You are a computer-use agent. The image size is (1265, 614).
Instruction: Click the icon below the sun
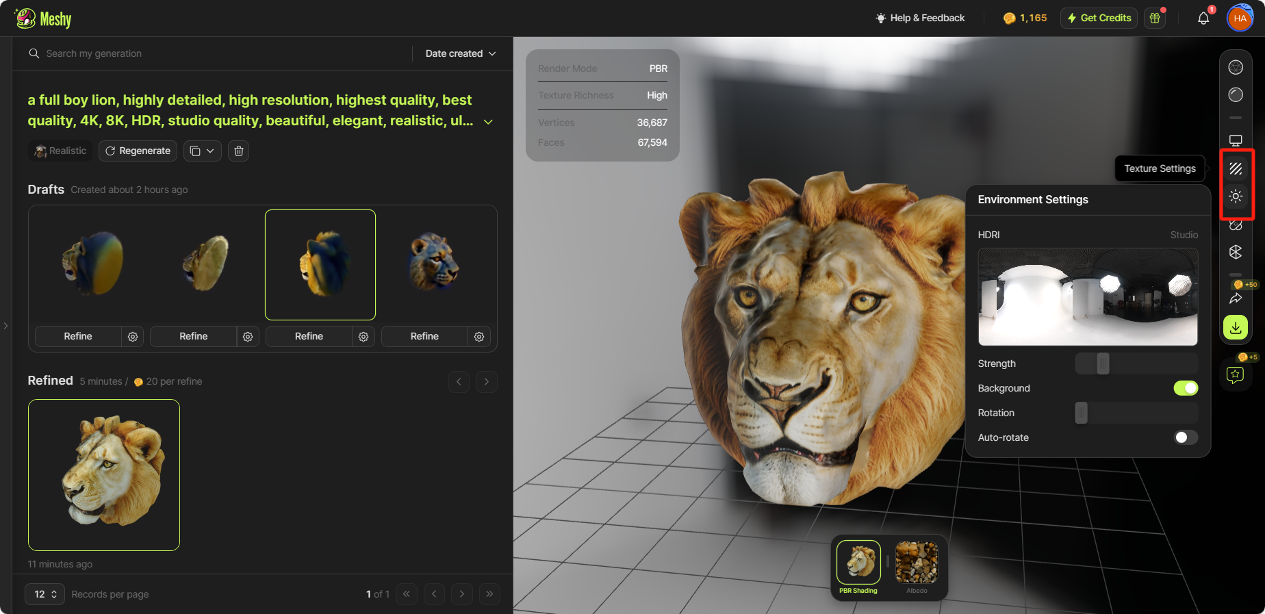click(x=1236, y=225)
